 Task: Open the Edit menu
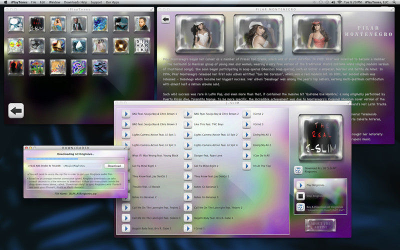pyautogui.click(x=42, y=2)
